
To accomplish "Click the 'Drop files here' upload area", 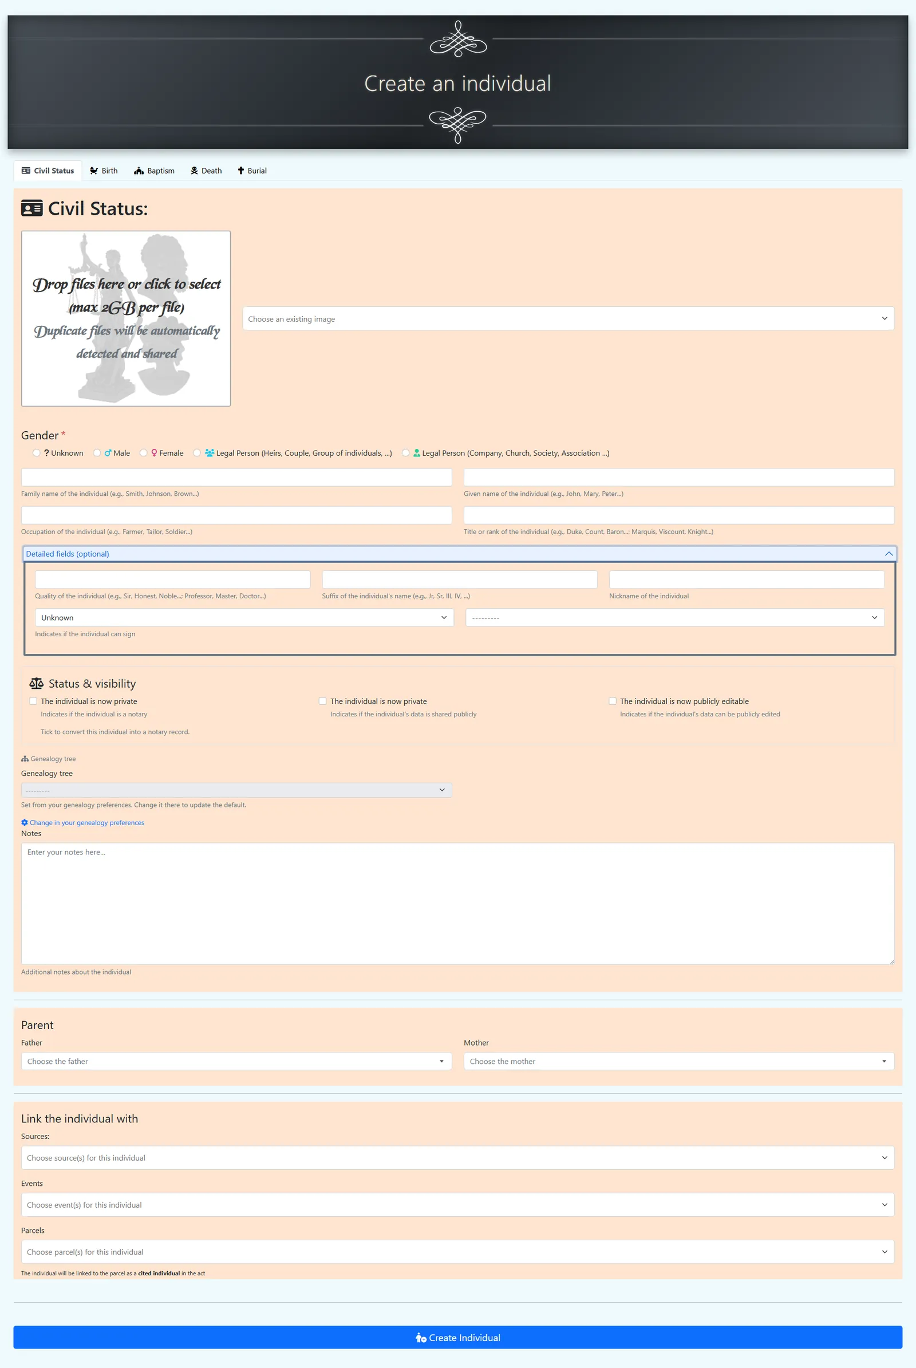I will point(125,318).
